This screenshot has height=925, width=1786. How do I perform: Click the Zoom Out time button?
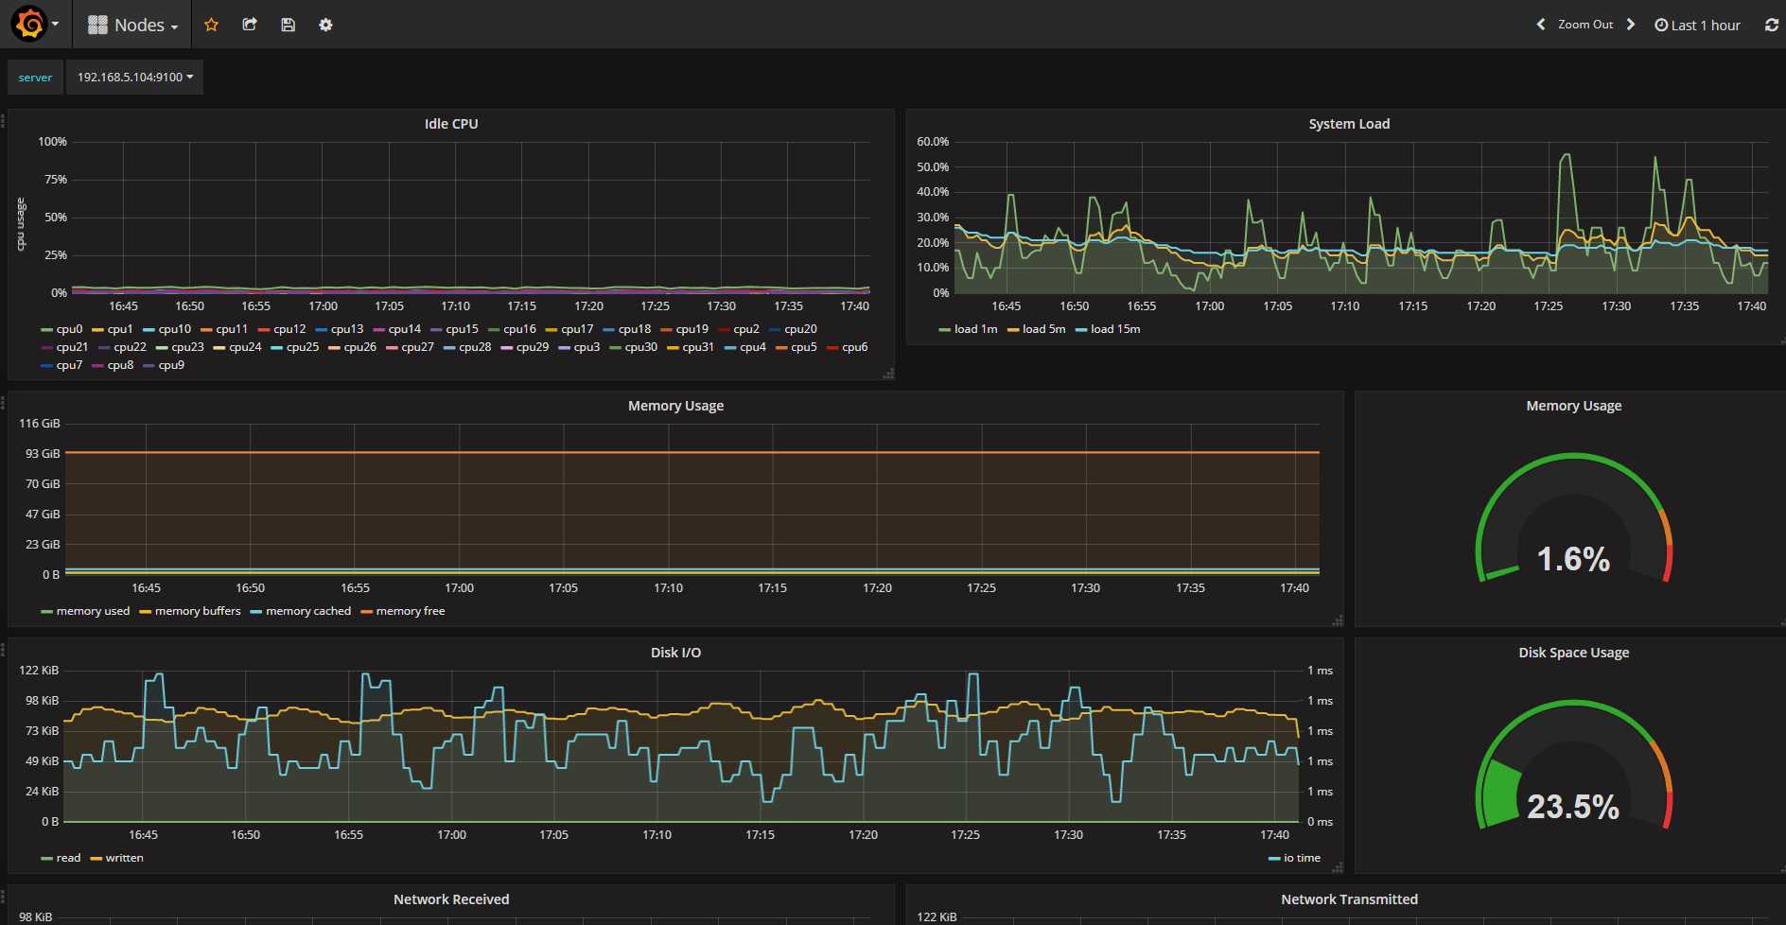[x=1585, y=25]
